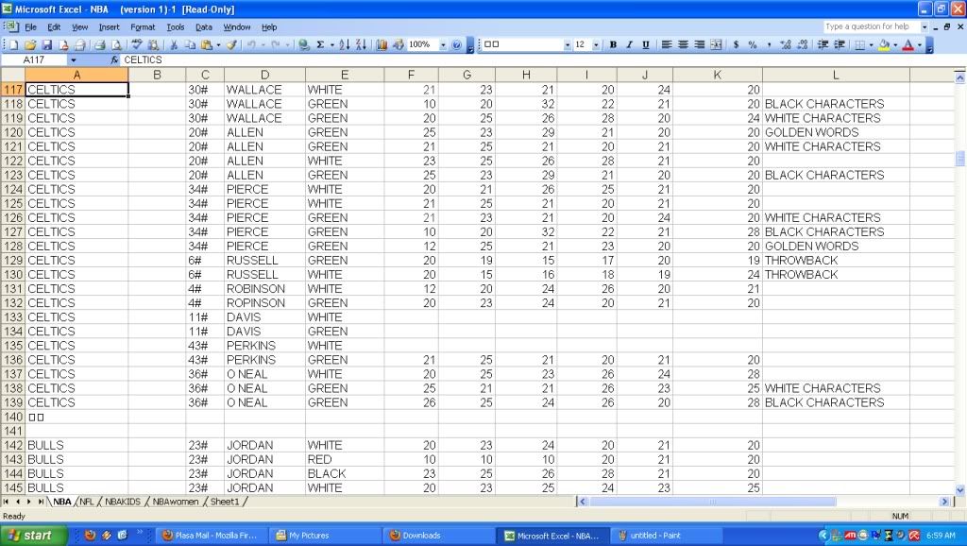
Task: Open the font name dropdown
Action: click(568, 44)
